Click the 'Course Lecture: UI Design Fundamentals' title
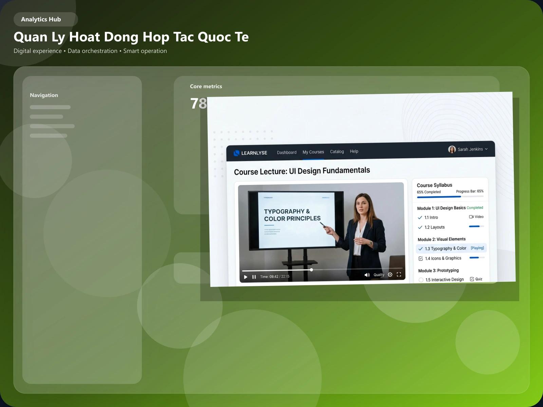Image resolution: width=543 pixels, height=407 pixels. click(302, 171)
